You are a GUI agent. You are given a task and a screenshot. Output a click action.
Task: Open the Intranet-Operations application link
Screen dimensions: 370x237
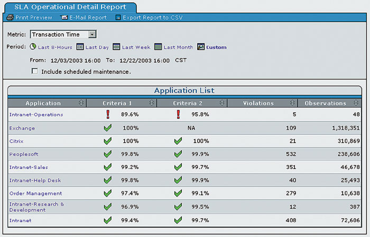point(36,114)
